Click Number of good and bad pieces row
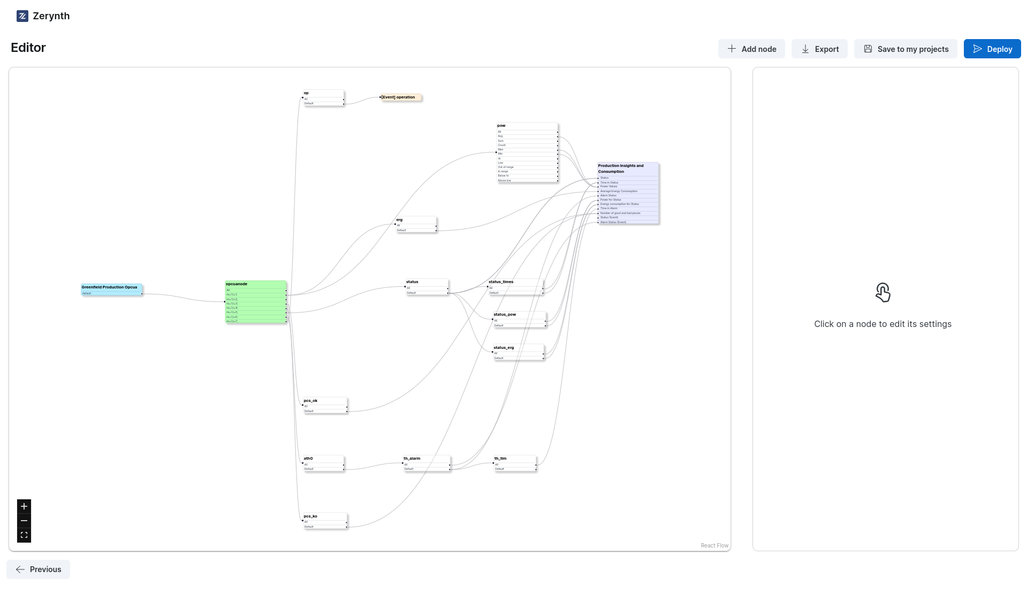 628,213
